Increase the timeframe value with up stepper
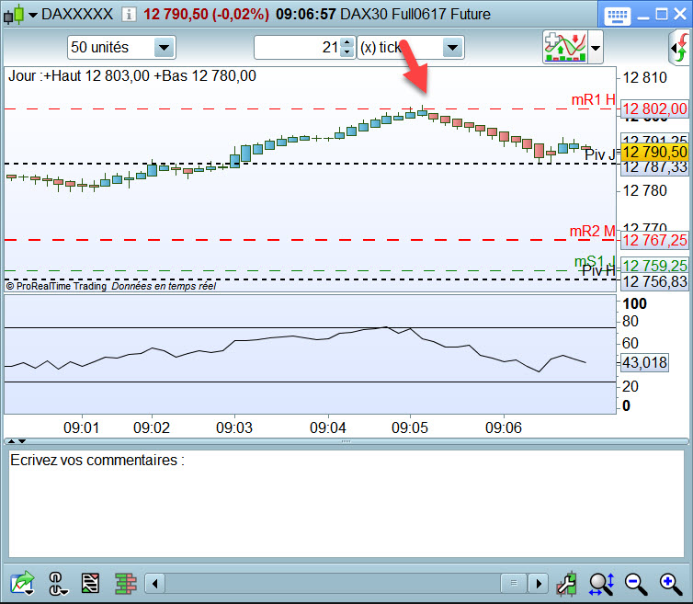 tap(347, 42)
